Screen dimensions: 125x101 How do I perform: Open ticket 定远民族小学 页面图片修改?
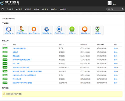pyautogui.click(x=21, y=67)
